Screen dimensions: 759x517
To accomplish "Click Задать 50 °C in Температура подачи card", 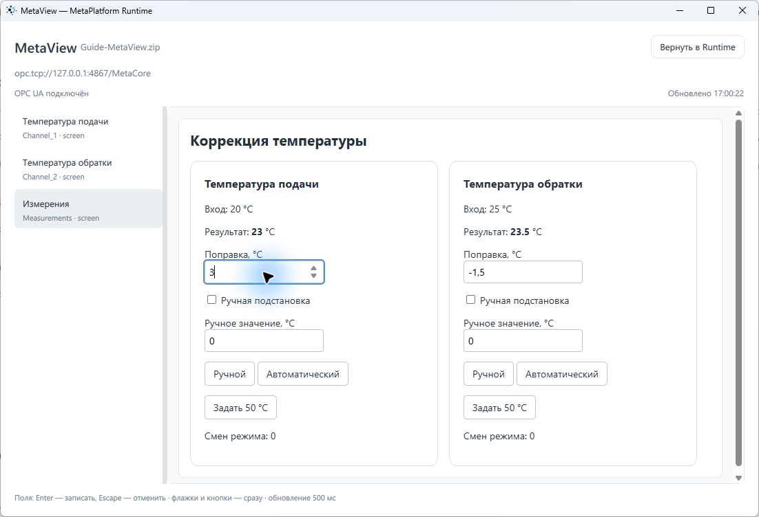I will pos(240,407).
